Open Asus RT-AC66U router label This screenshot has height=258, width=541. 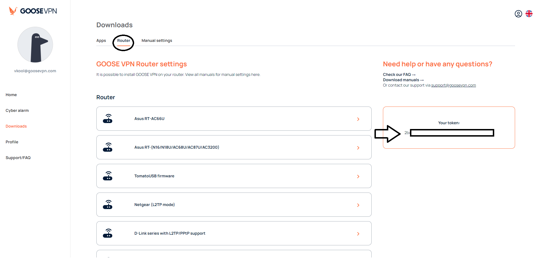coord(149,119)
